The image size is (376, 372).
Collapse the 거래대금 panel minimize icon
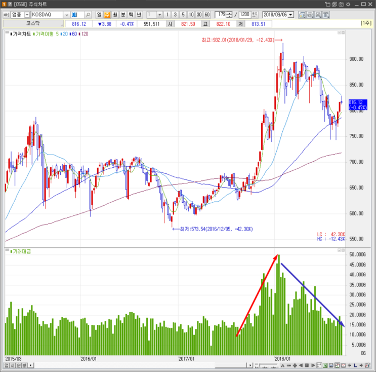click(x=339, y=250)
